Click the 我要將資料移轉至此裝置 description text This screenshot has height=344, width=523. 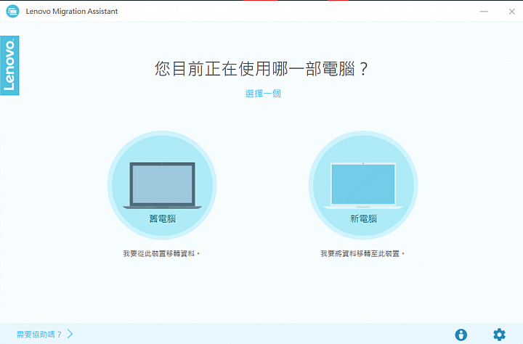tap(362, 254)
